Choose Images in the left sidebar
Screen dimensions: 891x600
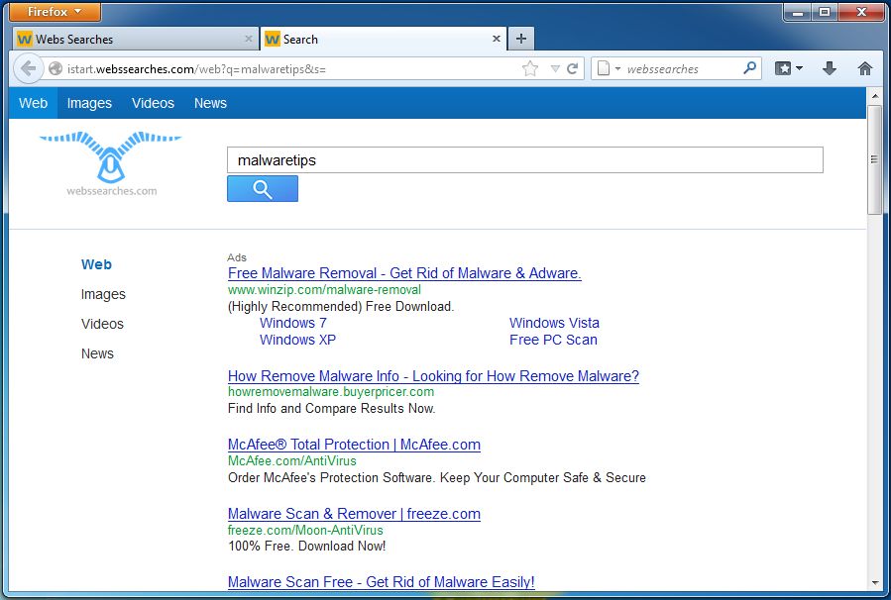pyautogui.click(x=103, y=294)
